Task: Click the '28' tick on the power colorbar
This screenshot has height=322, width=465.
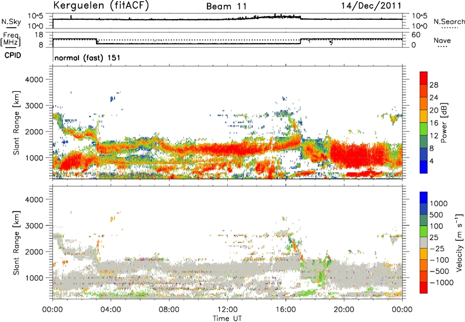Action: 434,85
